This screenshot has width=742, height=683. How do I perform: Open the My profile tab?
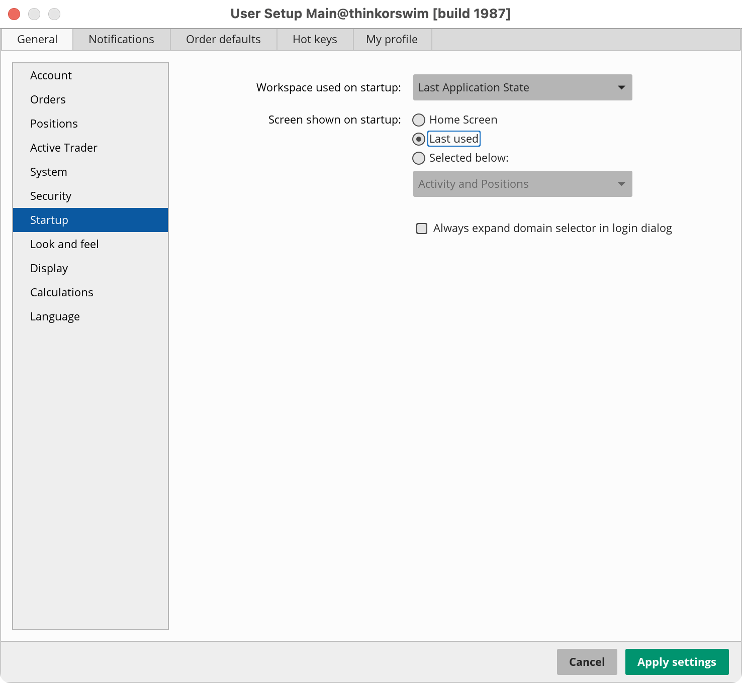click(x=392, y=40)
